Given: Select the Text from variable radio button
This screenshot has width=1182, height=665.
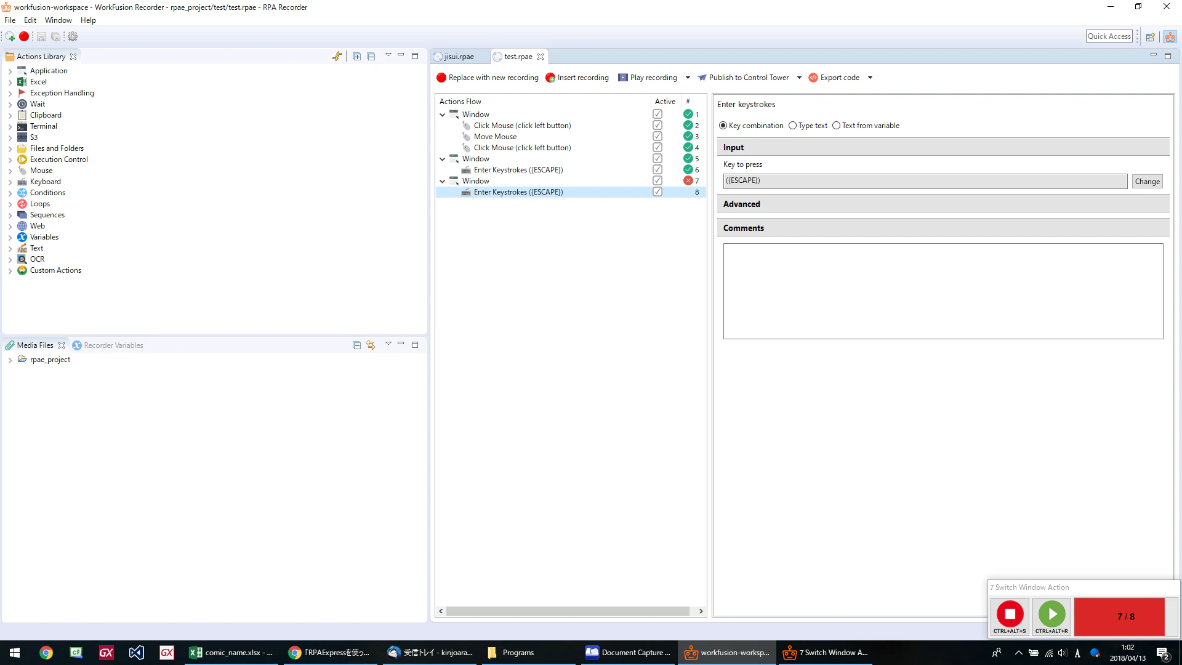Looking at the screenshot, I should (x=836, y=126).
